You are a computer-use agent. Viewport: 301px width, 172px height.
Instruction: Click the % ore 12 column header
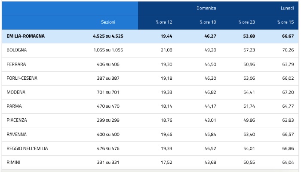(x=164, y=22)
